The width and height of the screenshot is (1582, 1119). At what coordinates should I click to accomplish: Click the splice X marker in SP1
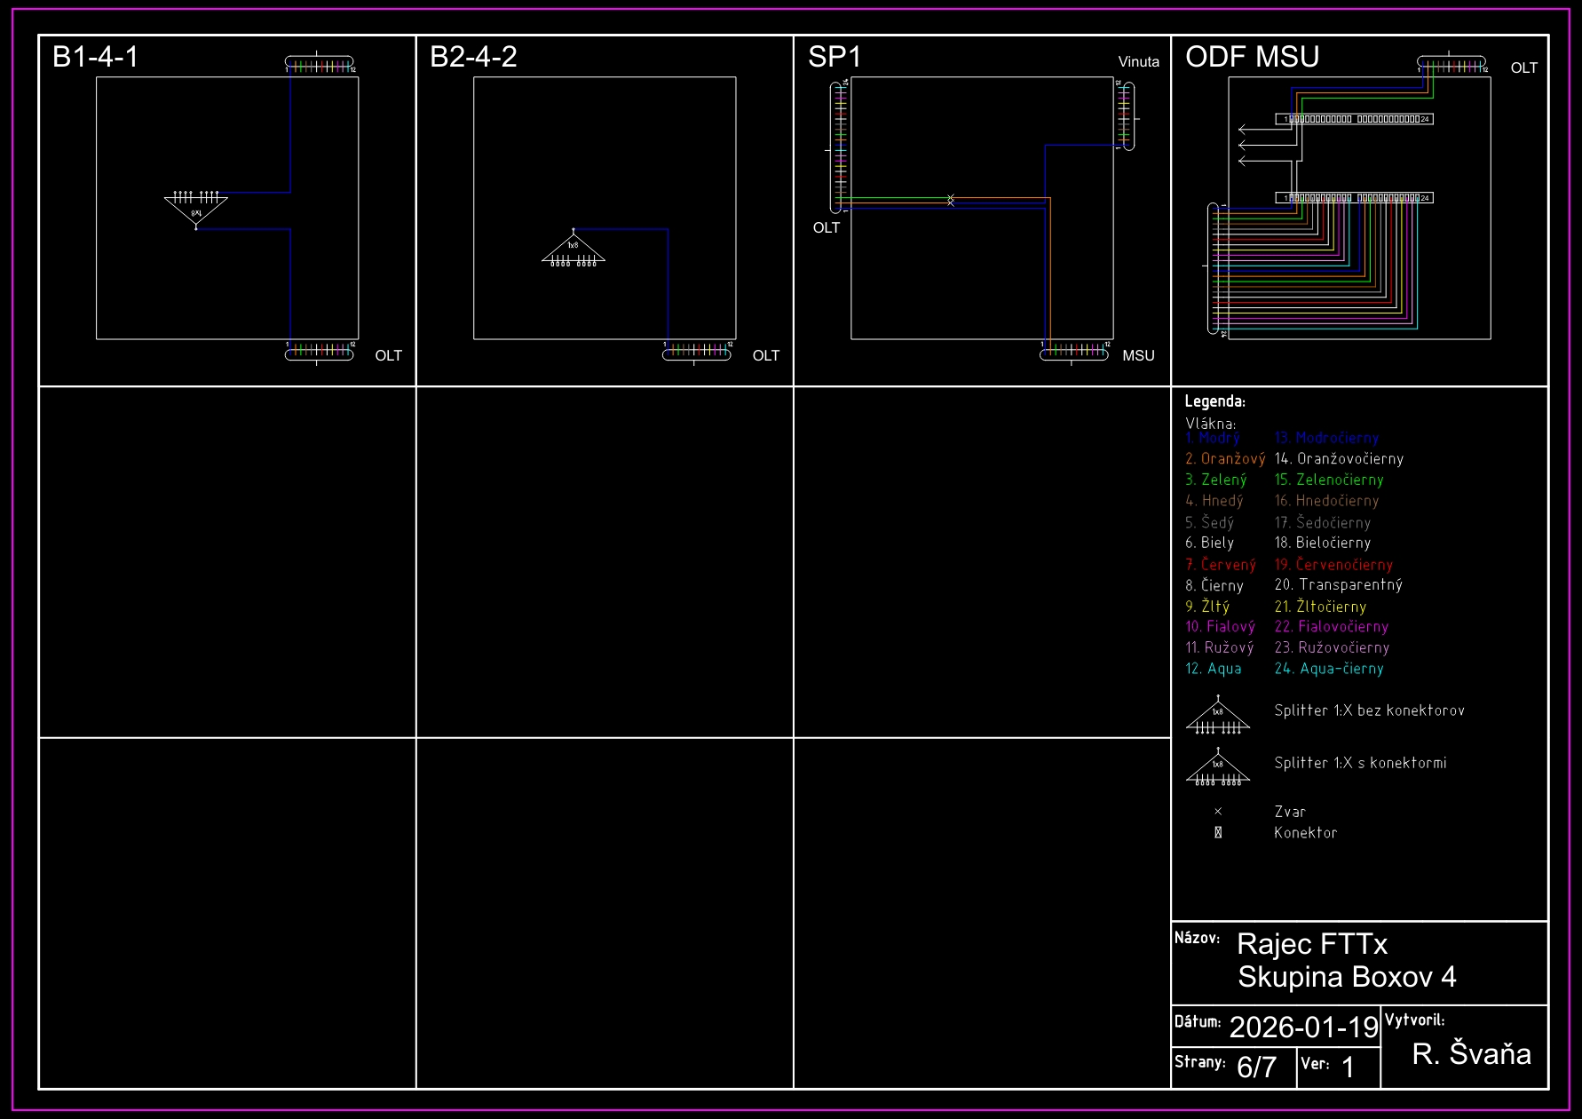click(x=951, y=200)
